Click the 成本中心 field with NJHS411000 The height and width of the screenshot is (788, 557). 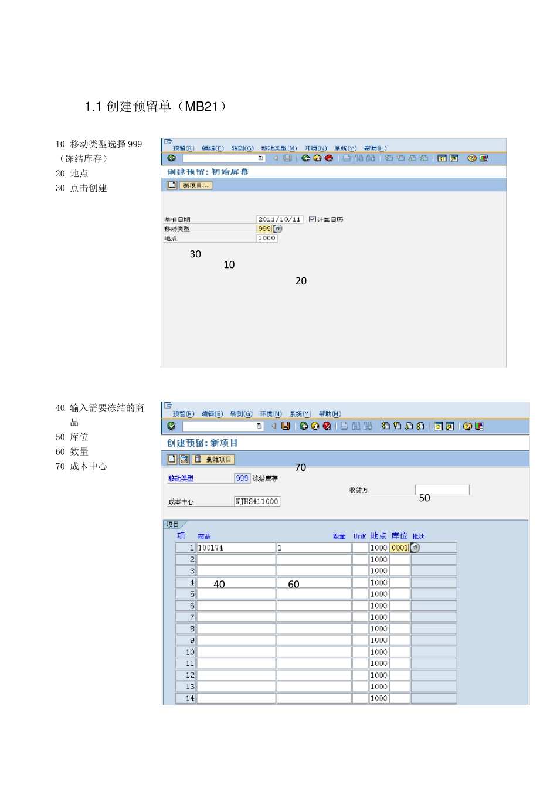[x=257, y=501]
